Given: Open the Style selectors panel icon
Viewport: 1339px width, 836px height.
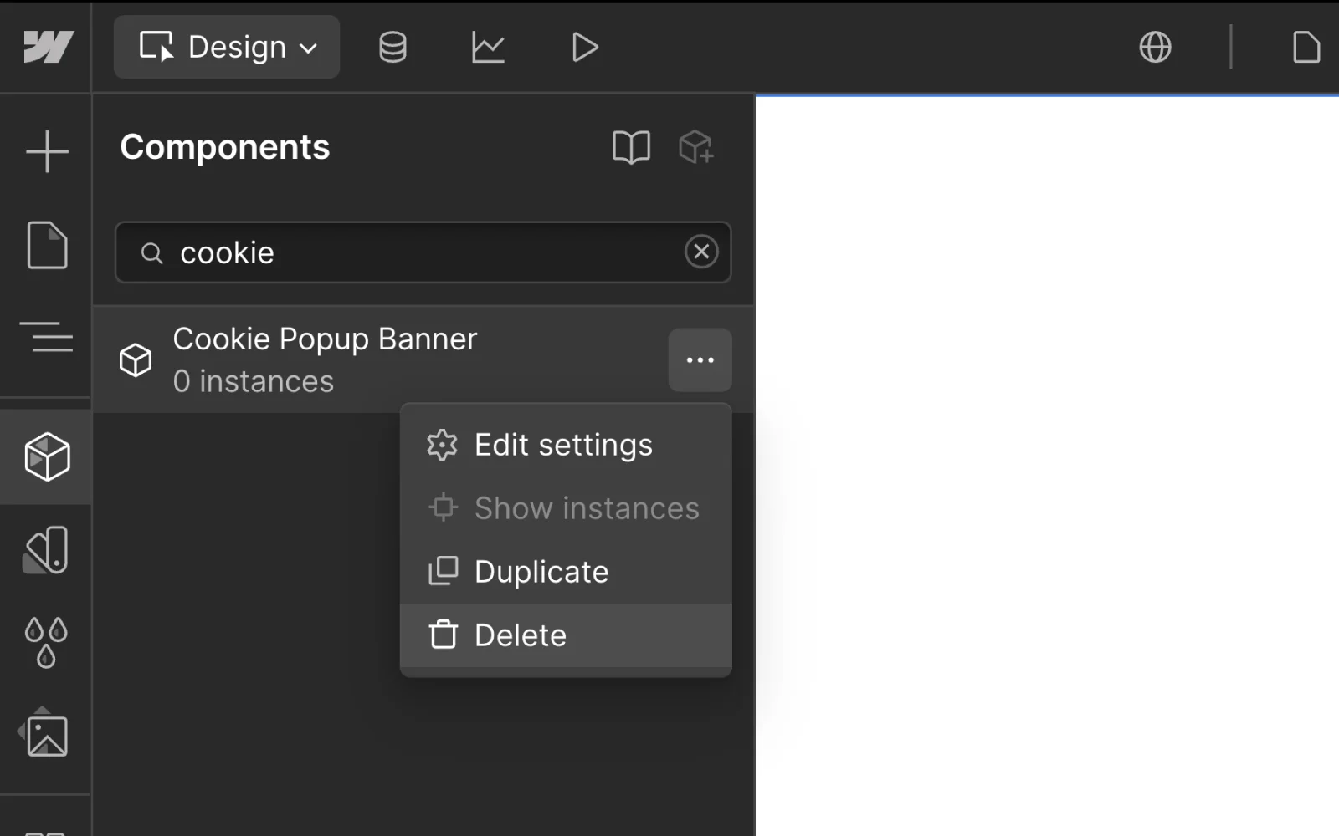Looking at the screenshot, I should point(47,550).
